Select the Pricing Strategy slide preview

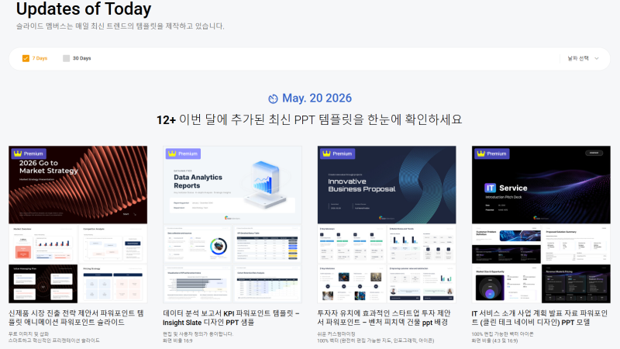pos(112,284)
